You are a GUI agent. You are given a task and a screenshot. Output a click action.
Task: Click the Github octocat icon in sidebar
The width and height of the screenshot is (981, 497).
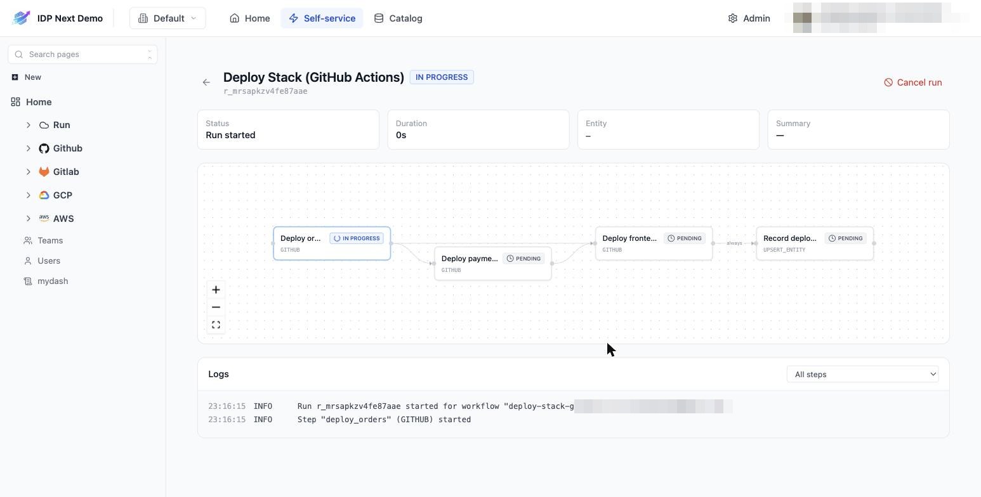pos(44,148)
